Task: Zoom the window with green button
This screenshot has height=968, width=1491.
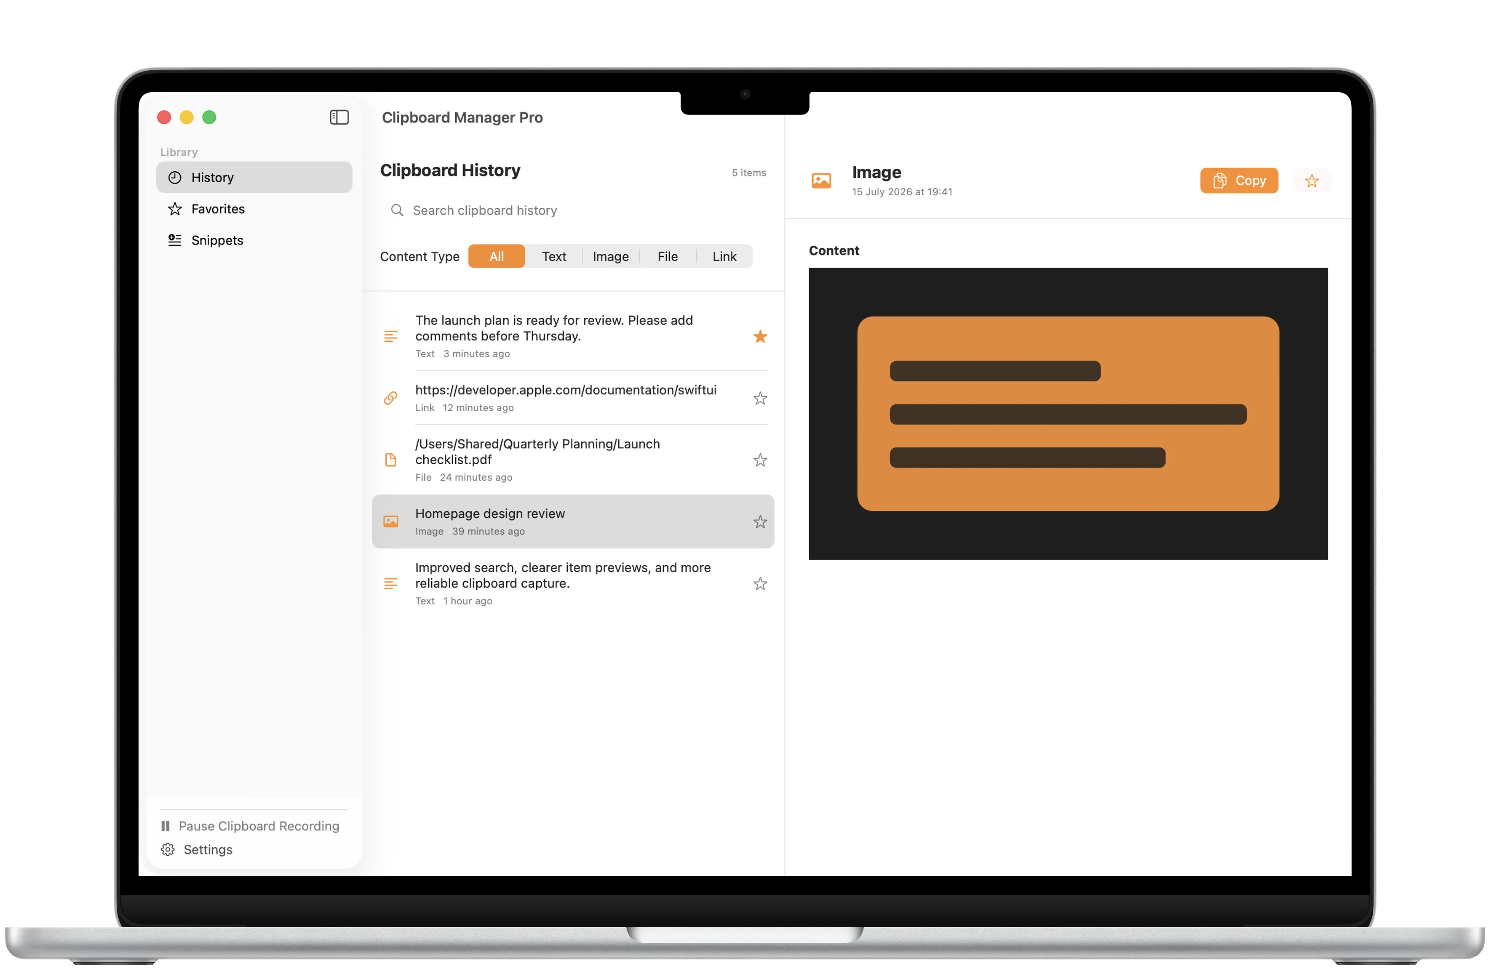Action: (209, 117)
